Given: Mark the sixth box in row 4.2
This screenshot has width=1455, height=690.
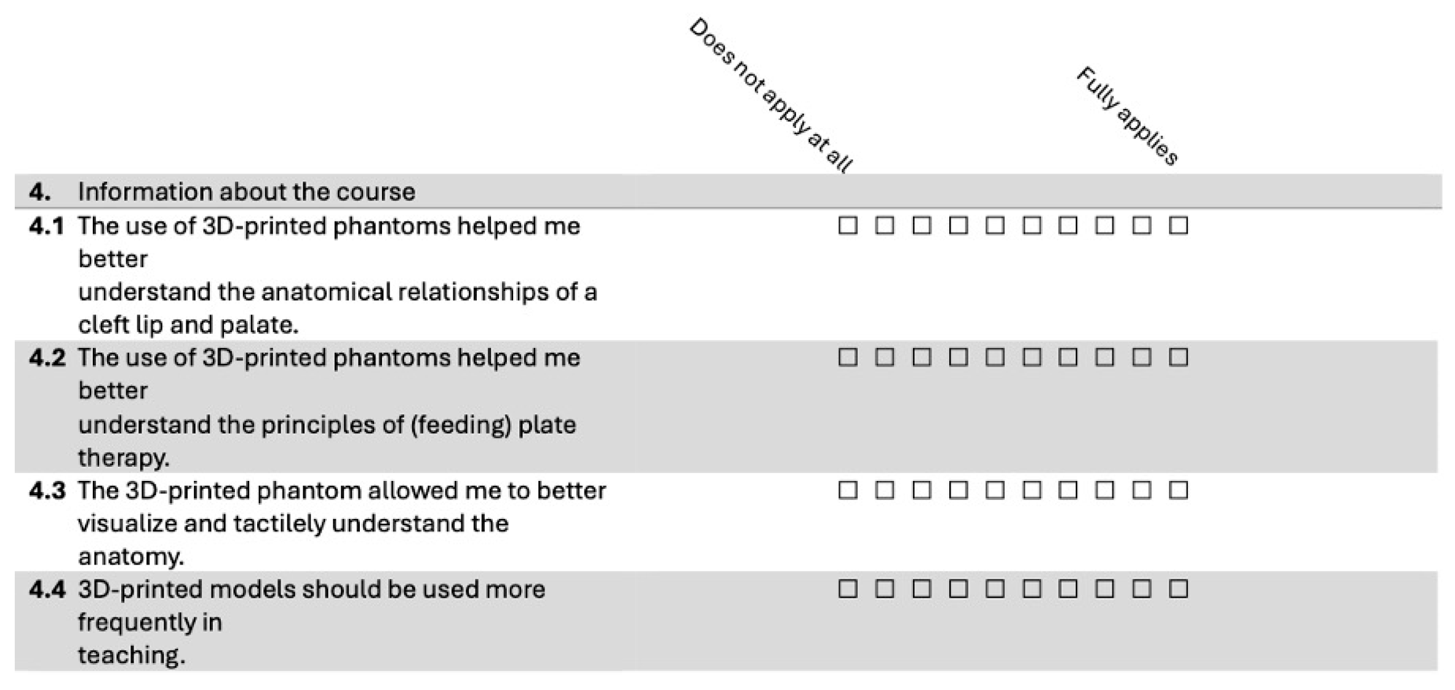Looking at the screenshot, I should click(1032, 357).
